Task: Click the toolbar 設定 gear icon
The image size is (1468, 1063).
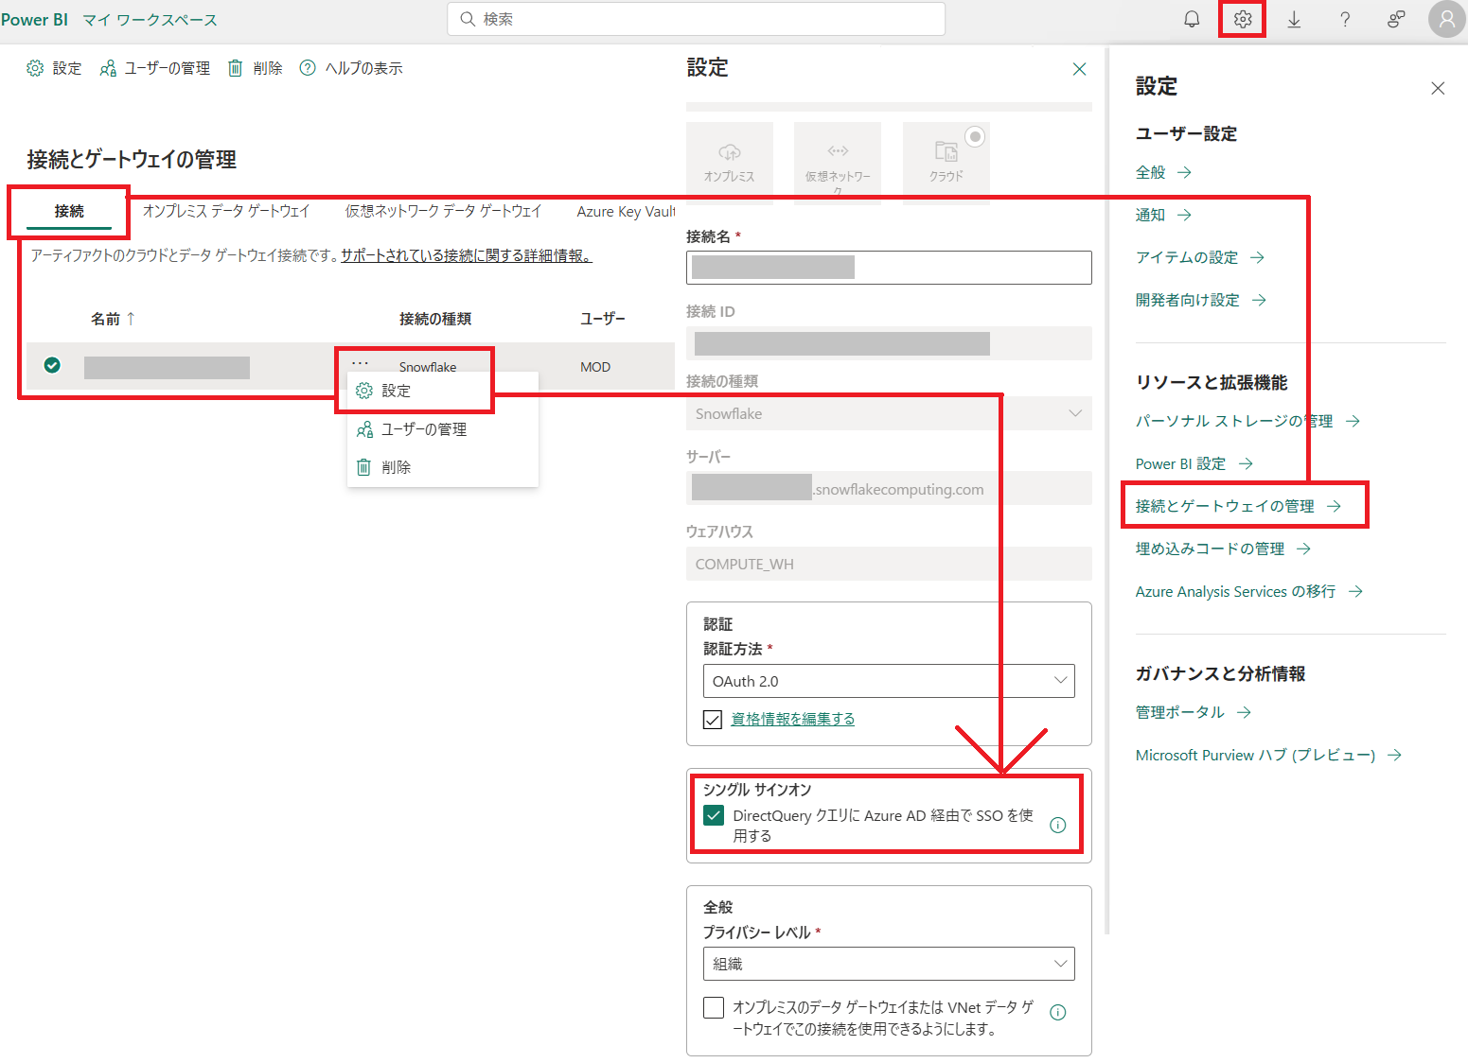Action: click(35, 68)
